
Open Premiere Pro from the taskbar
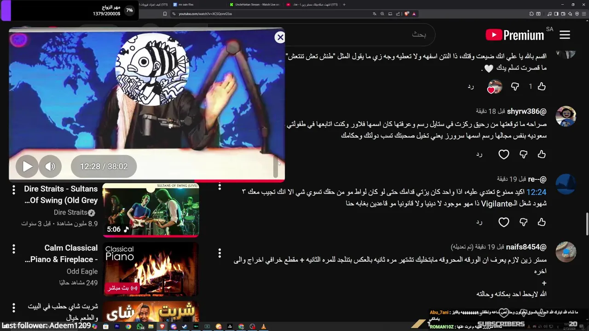(x=117, y=326)
